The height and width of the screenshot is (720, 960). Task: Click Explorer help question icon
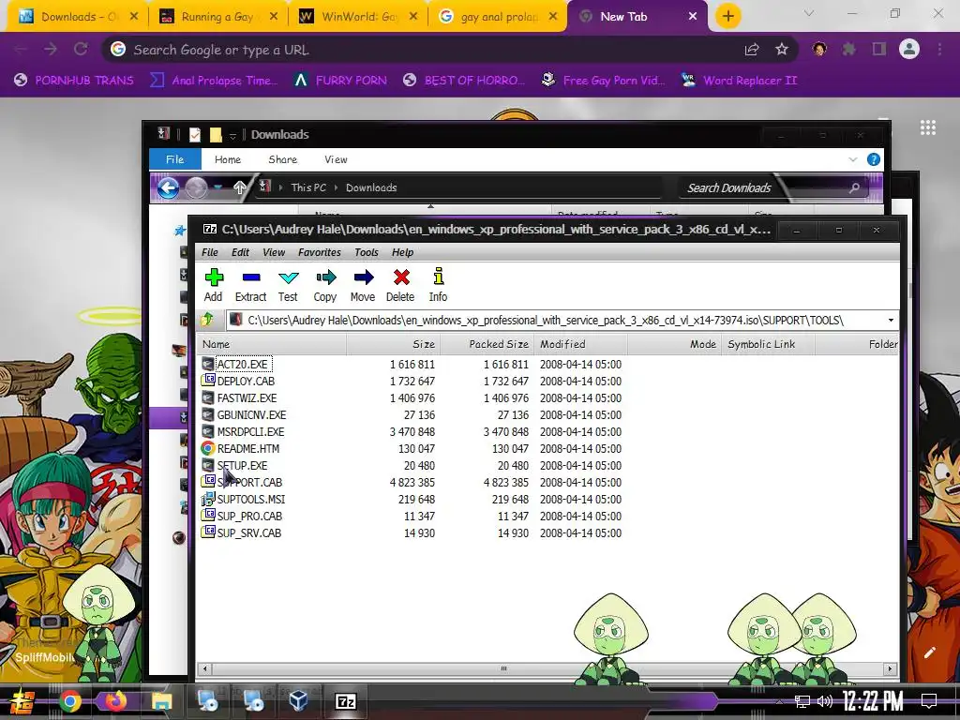click(x=874, y=159)
